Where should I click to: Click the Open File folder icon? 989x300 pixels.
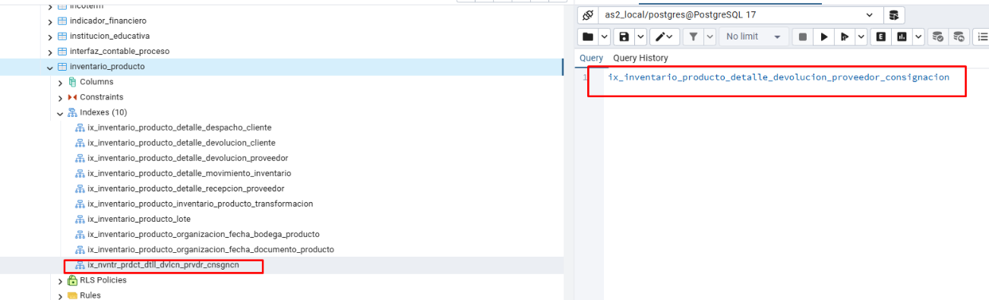(x=588, y=36)
